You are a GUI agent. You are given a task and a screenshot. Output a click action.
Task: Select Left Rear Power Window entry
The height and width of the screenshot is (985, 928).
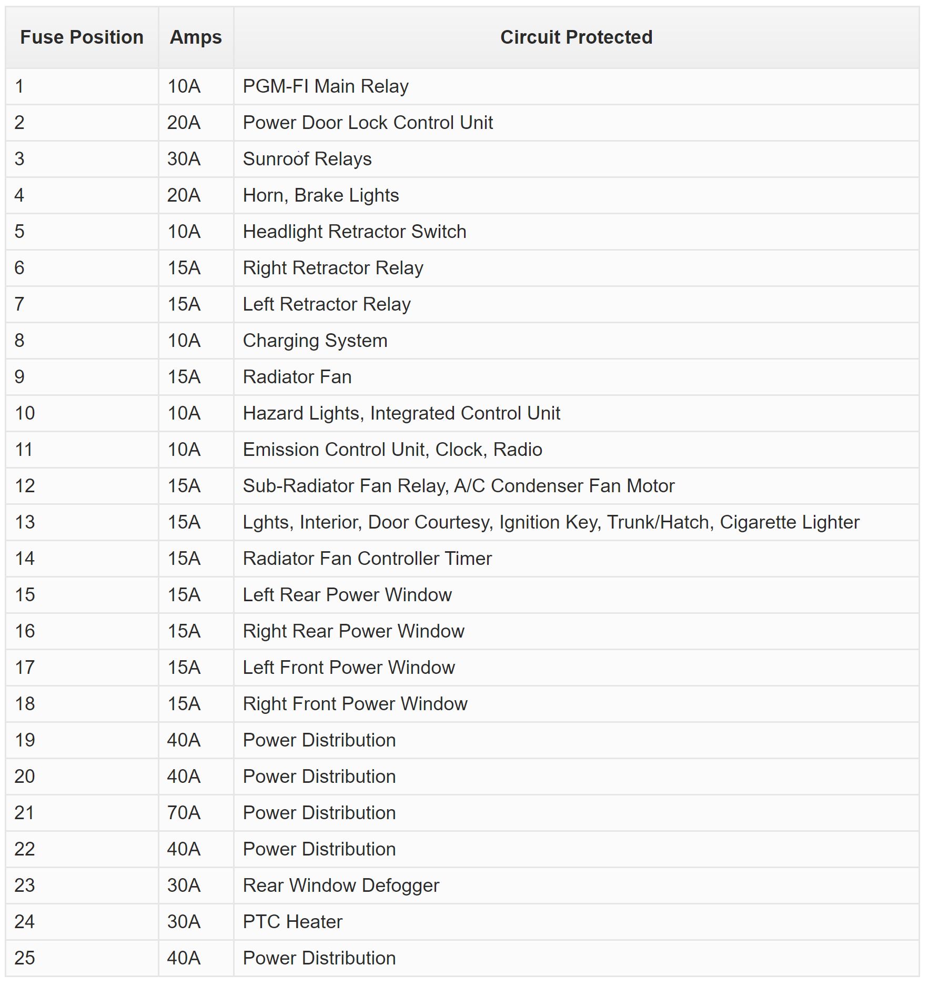347,595
